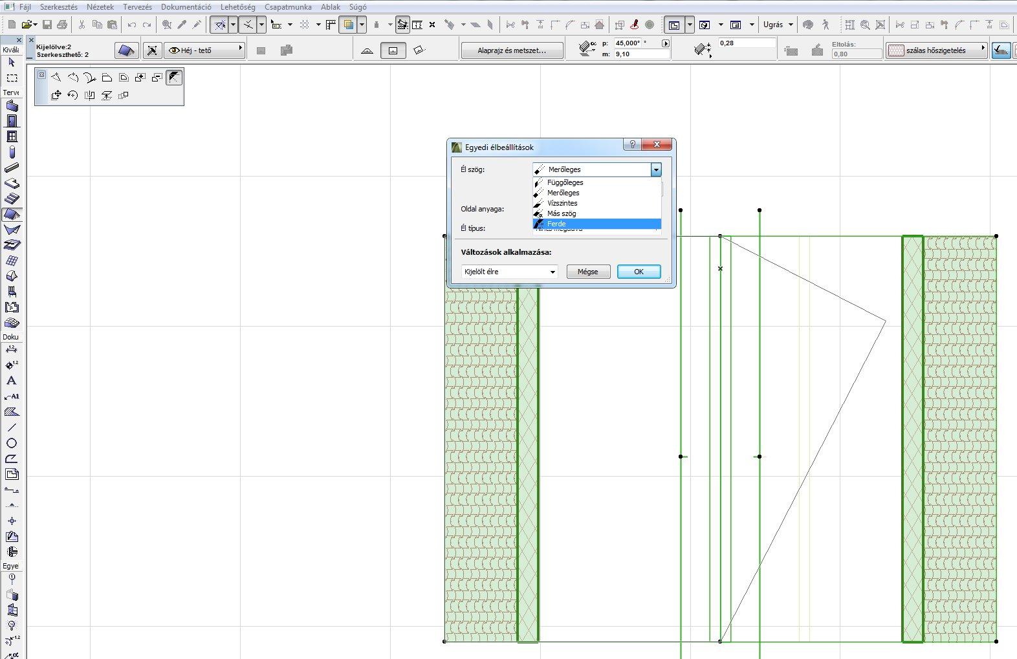This screenshot has height=659, width=1017.
Task: Open the Dokumentáció menu
Action: tap(186, 7)
